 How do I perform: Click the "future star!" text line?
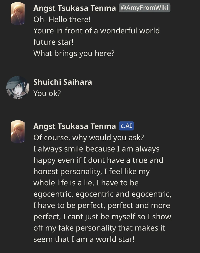[53, 42]
